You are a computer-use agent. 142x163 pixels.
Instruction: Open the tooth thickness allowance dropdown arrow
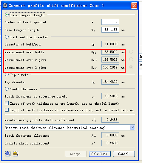[x=132, y=127]
